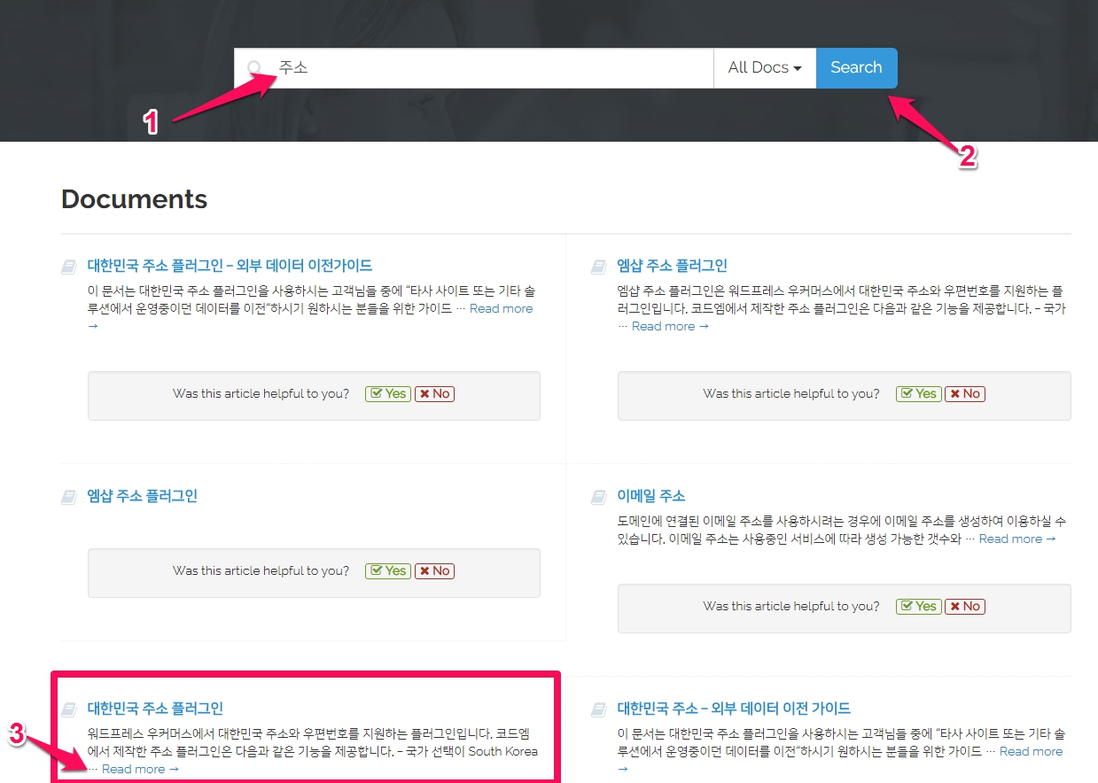The image size is (1098, 783).
Task: Vote No on 대한민국 주소 플러그인 – 외부 데이터 이전가이드
Action: tap(434, 394)
